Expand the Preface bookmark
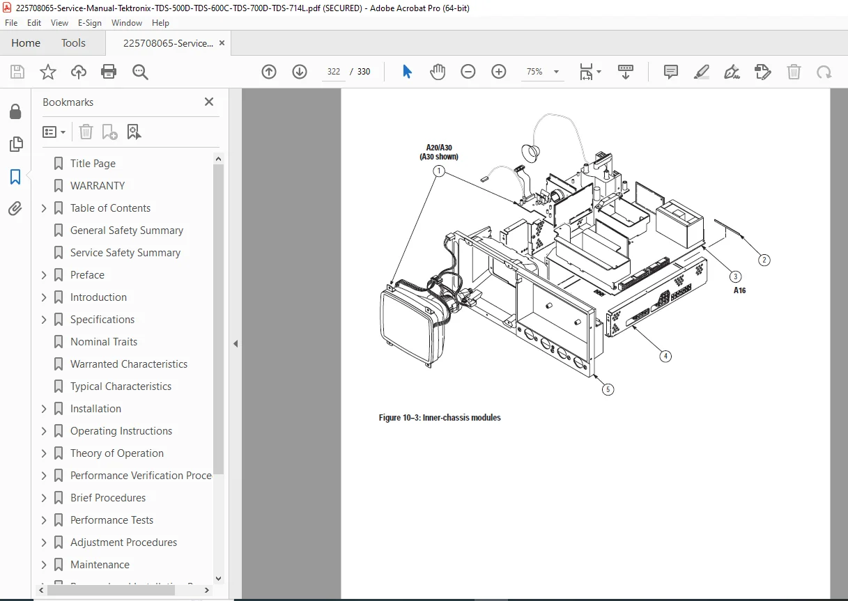The height and width of the screenshot is (601, 848). pyautogui.click(x=44, y=275)
